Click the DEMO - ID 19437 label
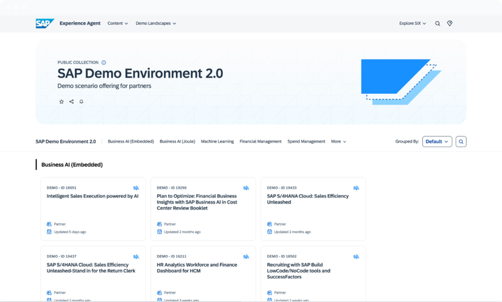Screen dimensions: 502x302 pos(62,256)
